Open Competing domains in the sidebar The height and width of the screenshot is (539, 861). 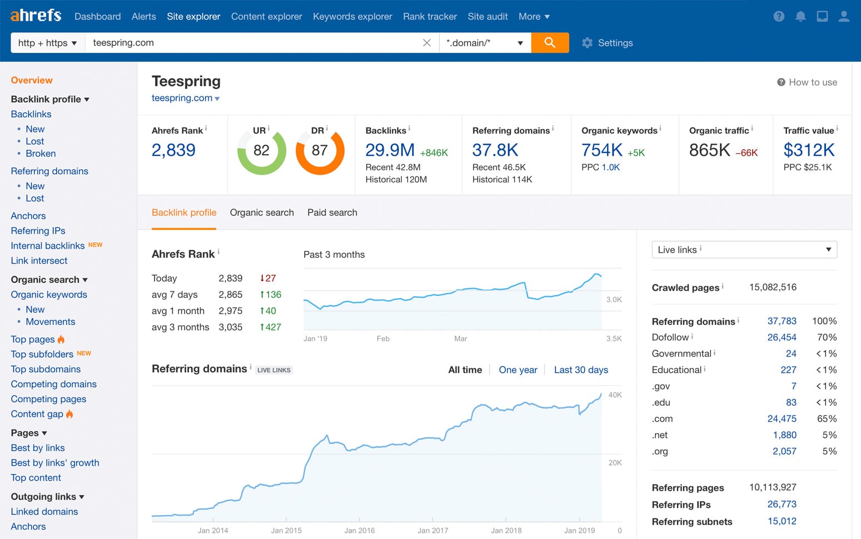[x=53, y=384]
